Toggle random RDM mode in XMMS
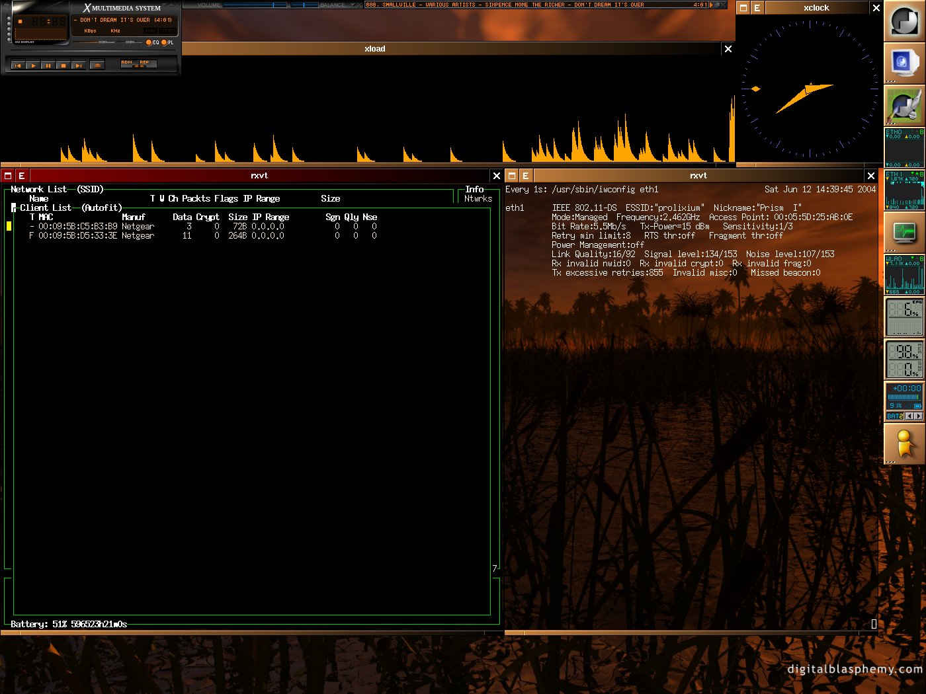 coord(130,63)
